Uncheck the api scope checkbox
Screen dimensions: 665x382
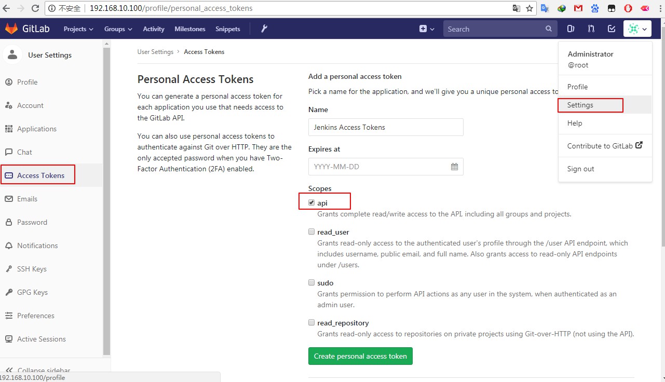click(x=311, y=202)
